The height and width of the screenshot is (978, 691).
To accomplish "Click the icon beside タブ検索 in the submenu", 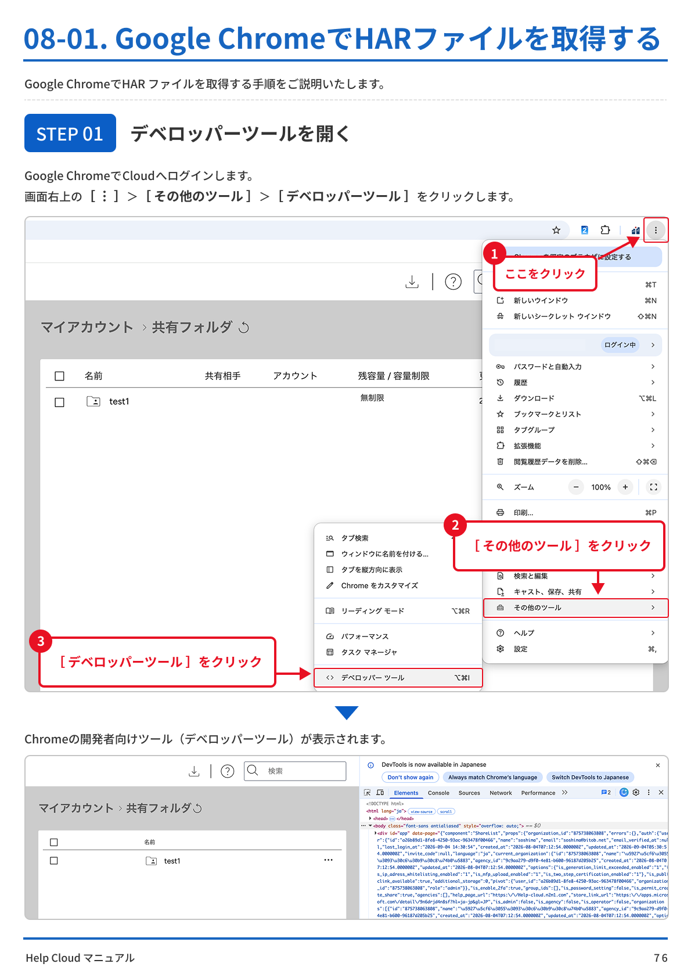I will (x=330, y=538).
